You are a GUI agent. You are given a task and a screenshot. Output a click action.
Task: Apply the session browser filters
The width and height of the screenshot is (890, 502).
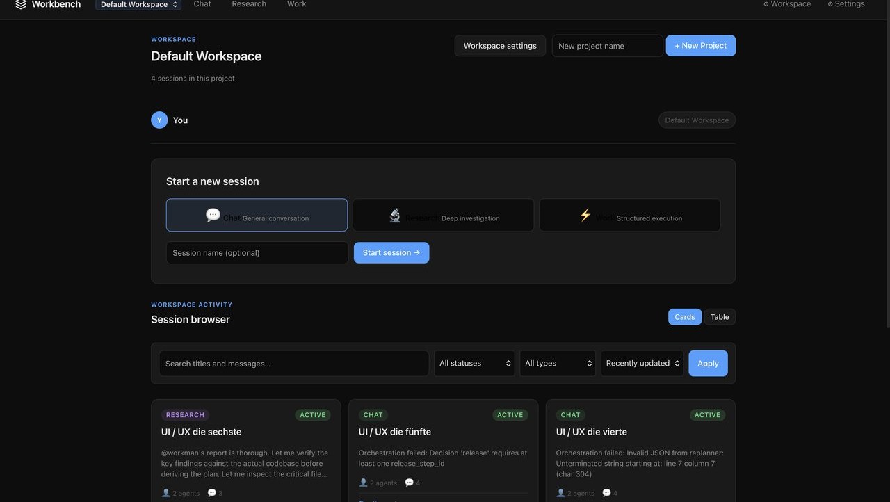click(708, 364)
